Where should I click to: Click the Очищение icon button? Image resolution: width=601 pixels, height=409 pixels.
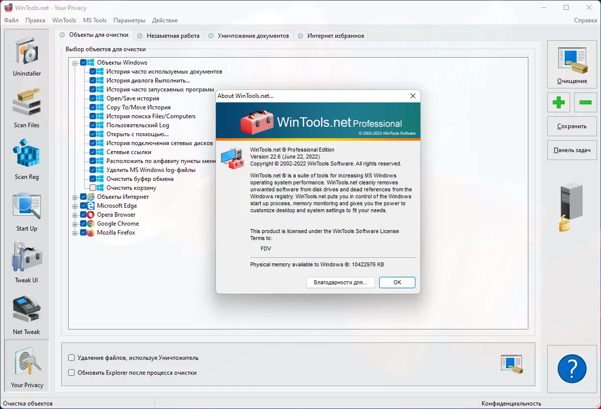[x=572, y=64]
